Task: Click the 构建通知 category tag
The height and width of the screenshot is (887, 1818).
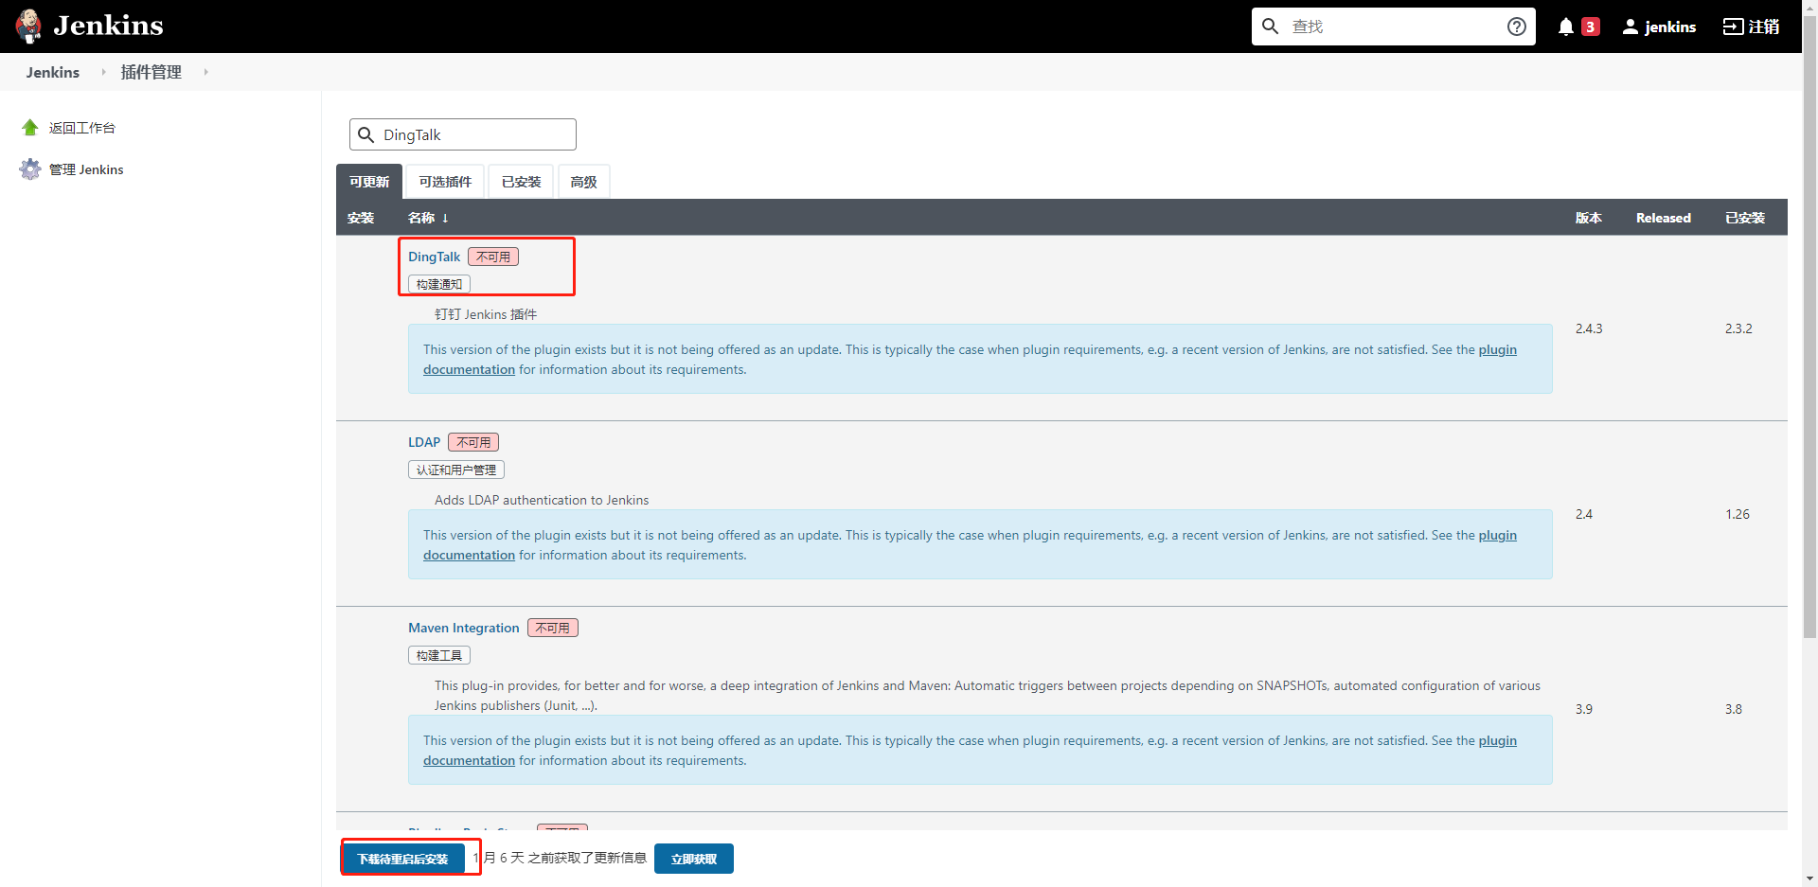Action: 439,284
